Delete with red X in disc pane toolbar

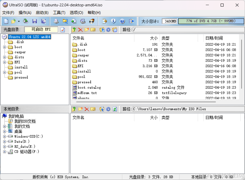pos(80,30)
